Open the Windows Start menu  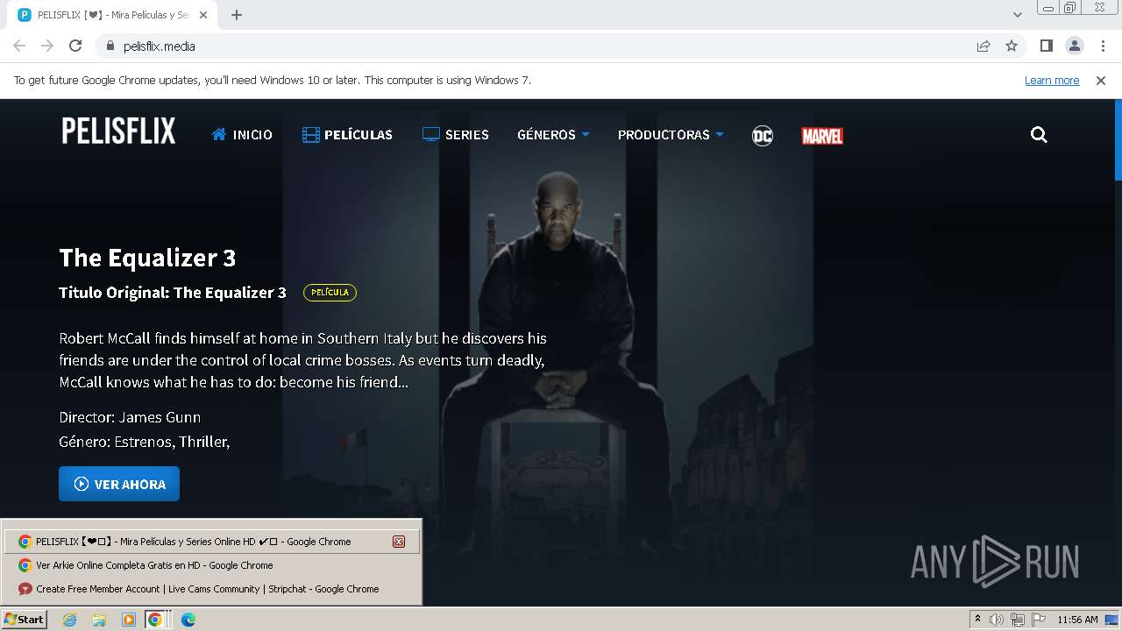click(25, 620)
